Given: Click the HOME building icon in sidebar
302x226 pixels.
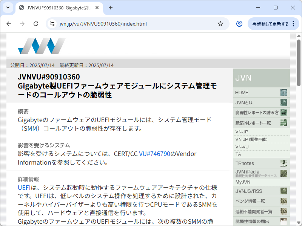Looking at the screenshot, I should click(x=284, y=92).
